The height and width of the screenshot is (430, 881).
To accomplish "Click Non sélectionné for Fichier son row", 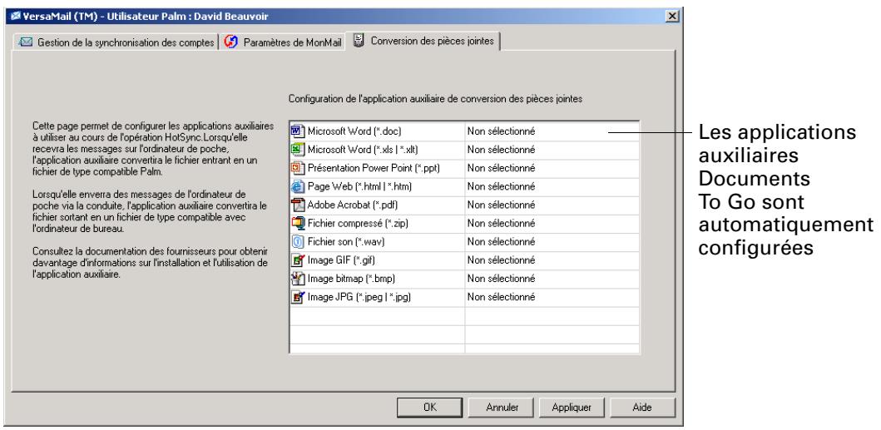I will point(501,242).
